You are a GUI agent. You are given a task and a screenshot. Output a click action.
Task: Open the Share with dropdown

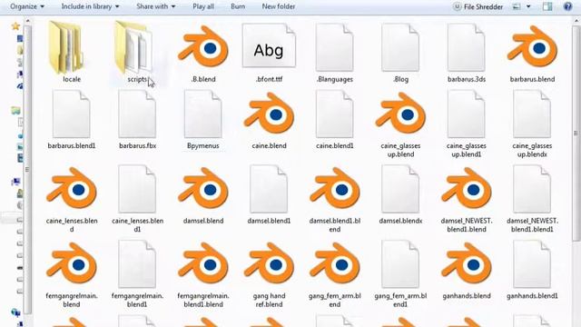155,6
